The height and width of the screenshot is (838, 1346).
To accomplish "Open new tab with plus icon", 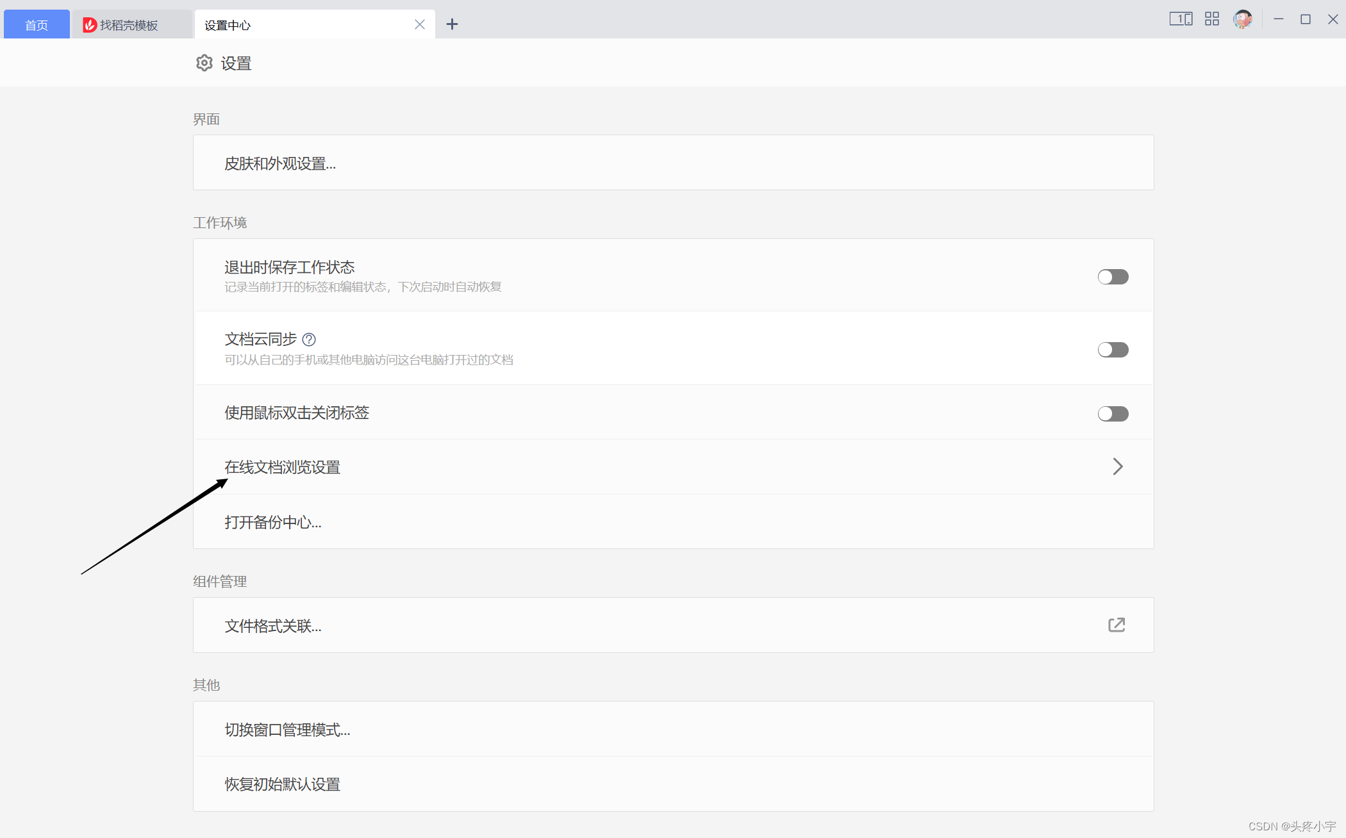I will [452, 24].
